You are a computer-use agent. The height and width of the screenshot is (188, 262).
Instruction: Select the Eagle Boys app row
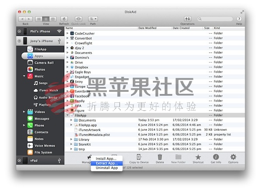155,72
